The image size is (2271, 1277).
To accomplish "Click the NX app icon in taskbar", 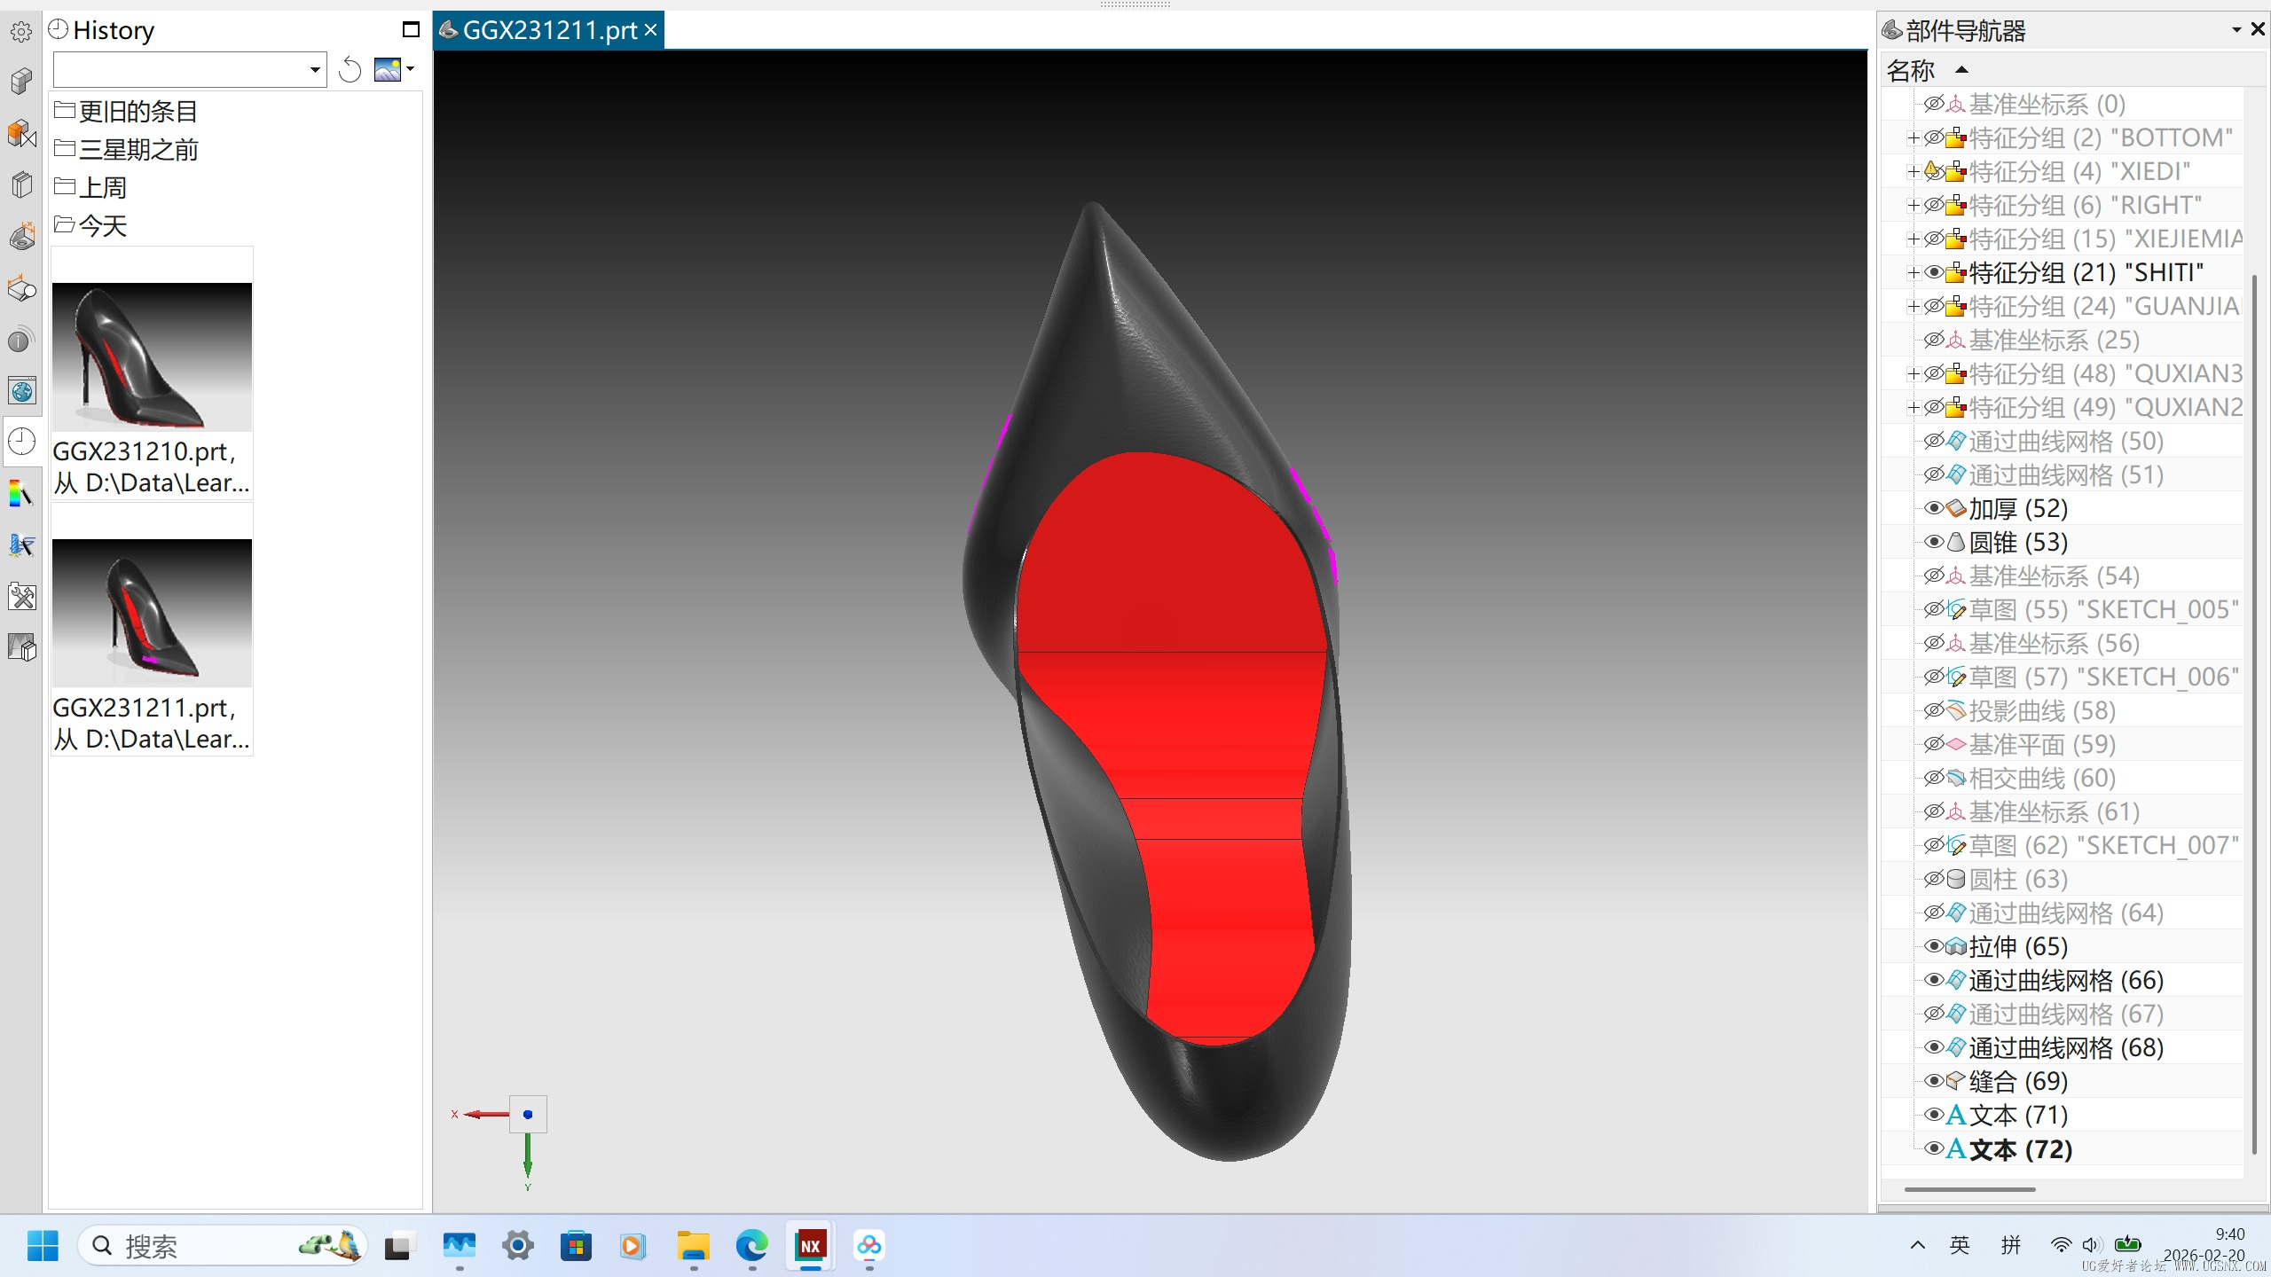I will click(x=810, y=1245).
